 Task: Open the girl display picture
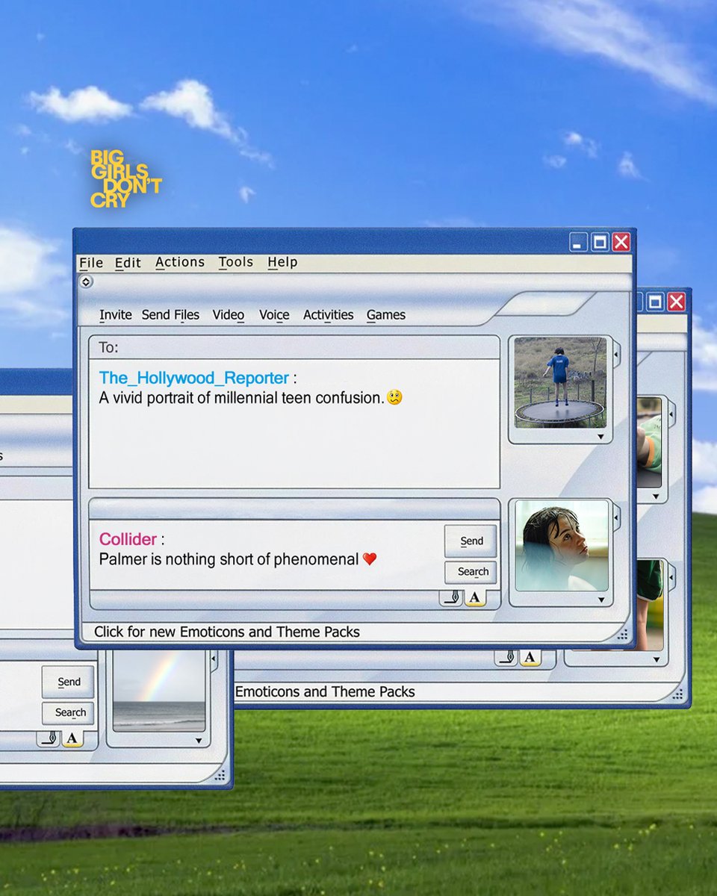click(x=562, y=546)
